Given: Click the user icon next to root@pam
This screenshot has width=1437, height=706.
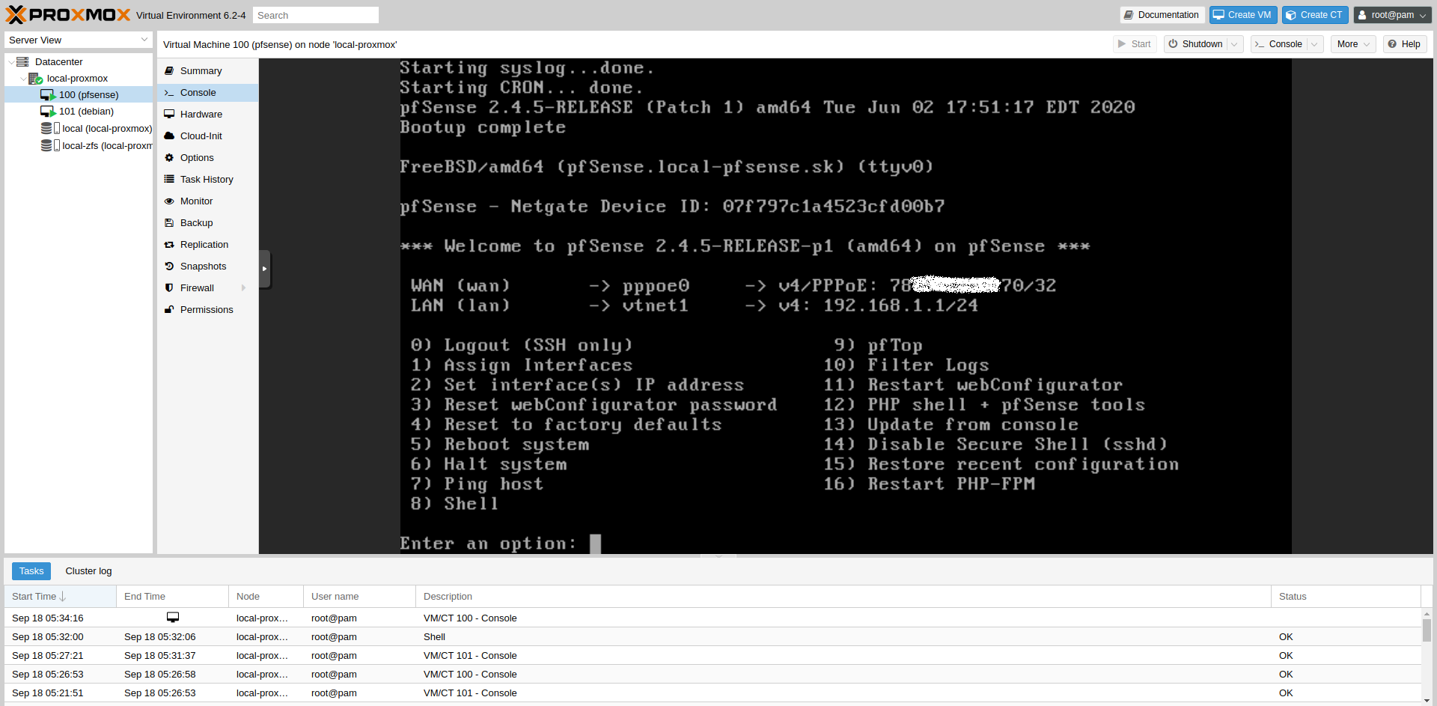Looking at the screenshot, I should 1362,15.
